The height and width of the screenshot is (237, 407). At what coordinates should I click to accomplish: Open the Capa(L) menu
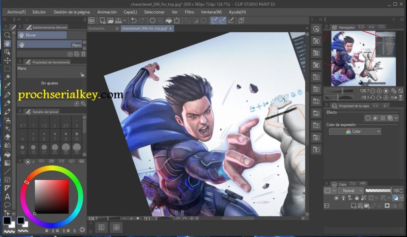click(x=130, y=12)
